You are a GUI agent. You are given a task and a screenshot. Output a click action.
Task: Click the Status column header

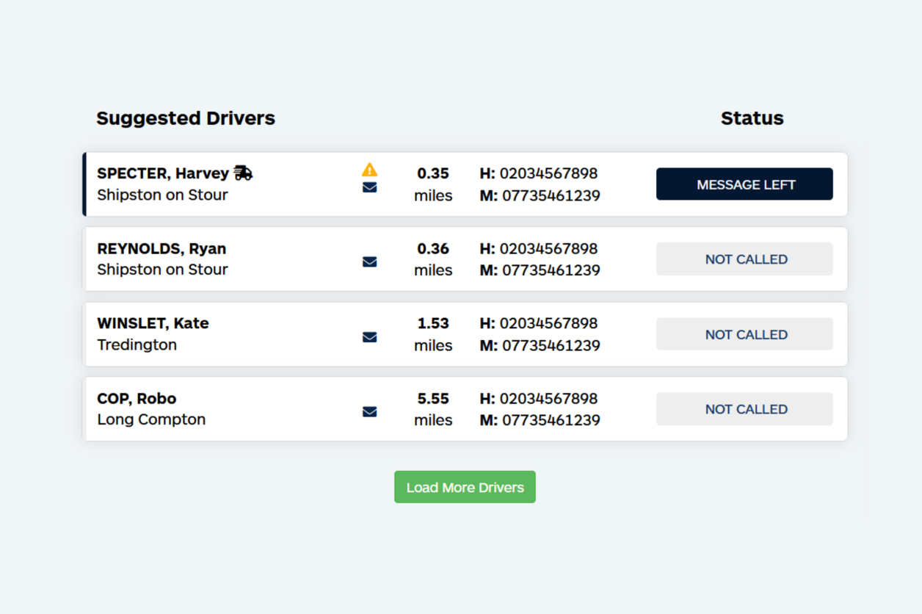752,118
